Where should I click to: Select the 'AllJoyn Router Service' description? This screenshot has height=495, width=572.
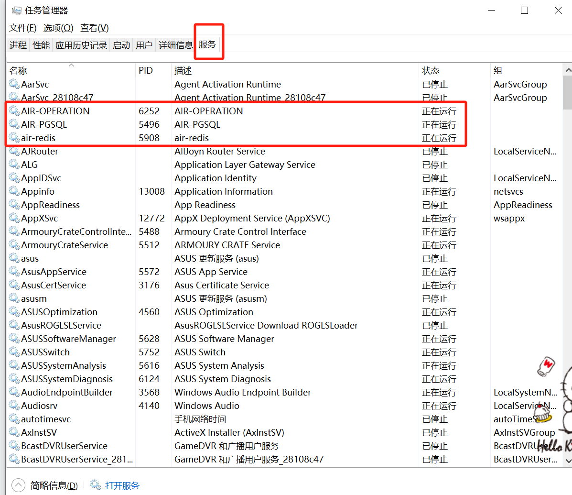[x=220, y=152]
